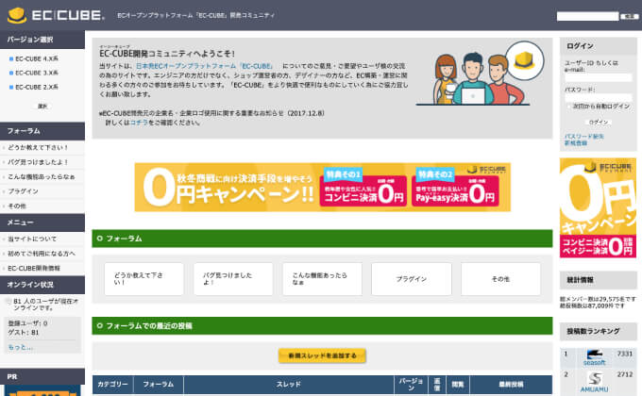Click フォーラムでの最近の投稿 section heading

click(x=322, y=326)
